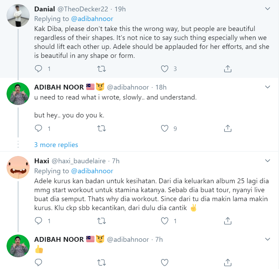Open dropdown menu on Danial's tweet
Screen dimensions: 279x269
(267, 8)
